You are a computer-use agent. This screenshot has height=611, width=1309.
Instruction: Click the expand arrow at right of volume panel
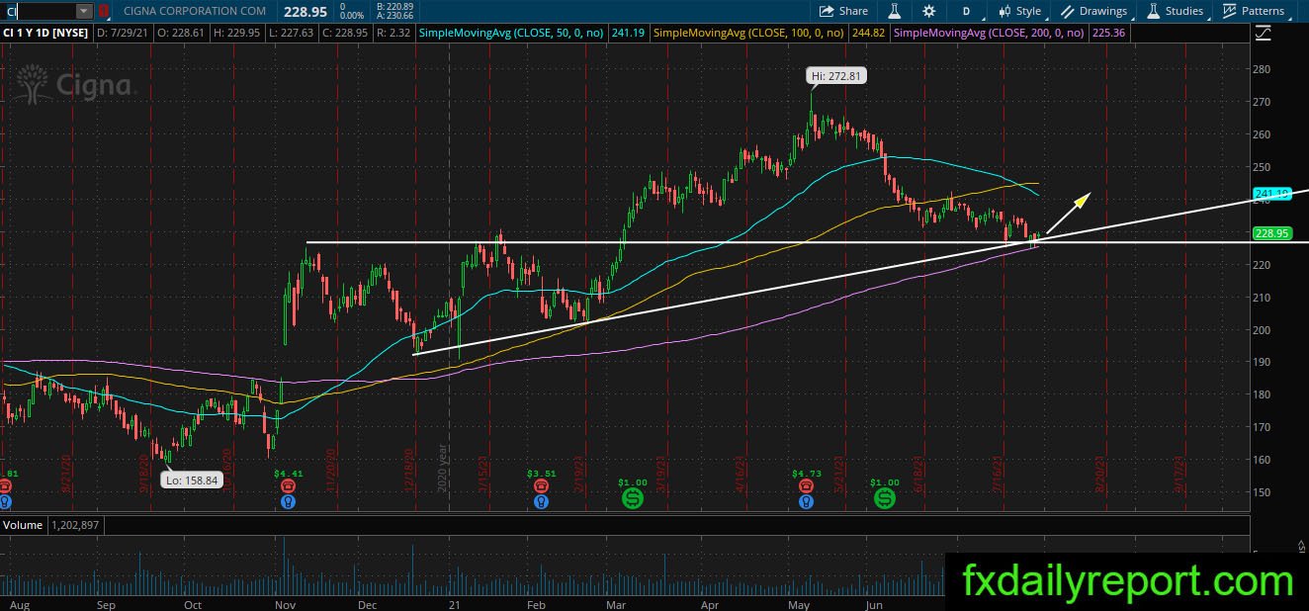tap(1300, 545)
